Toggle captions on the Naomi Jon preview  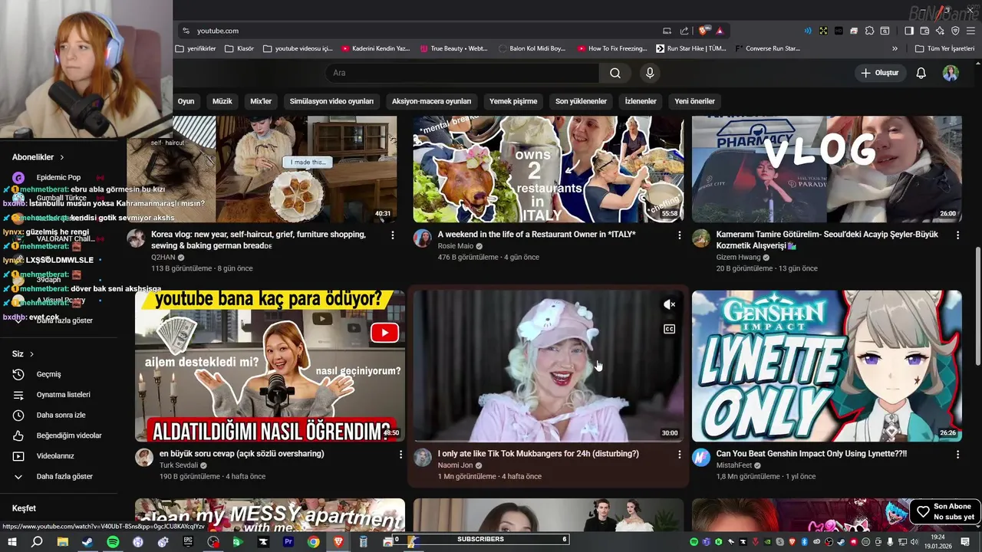pyautogui.click(x=669, y=329)
